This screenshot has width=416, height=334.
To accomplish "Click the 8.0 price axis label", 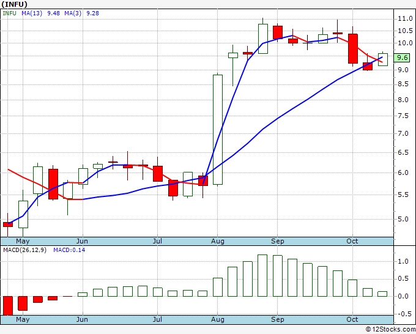I will pos(403,100).
